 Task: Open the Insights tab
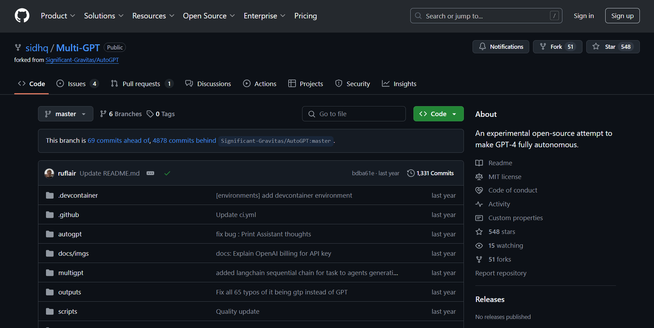[x=399, y=84]
